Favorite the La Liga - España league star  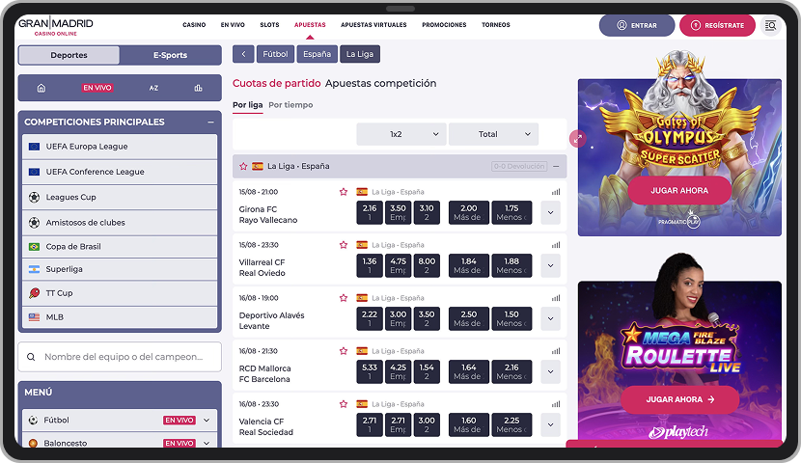tap(243, 166)
